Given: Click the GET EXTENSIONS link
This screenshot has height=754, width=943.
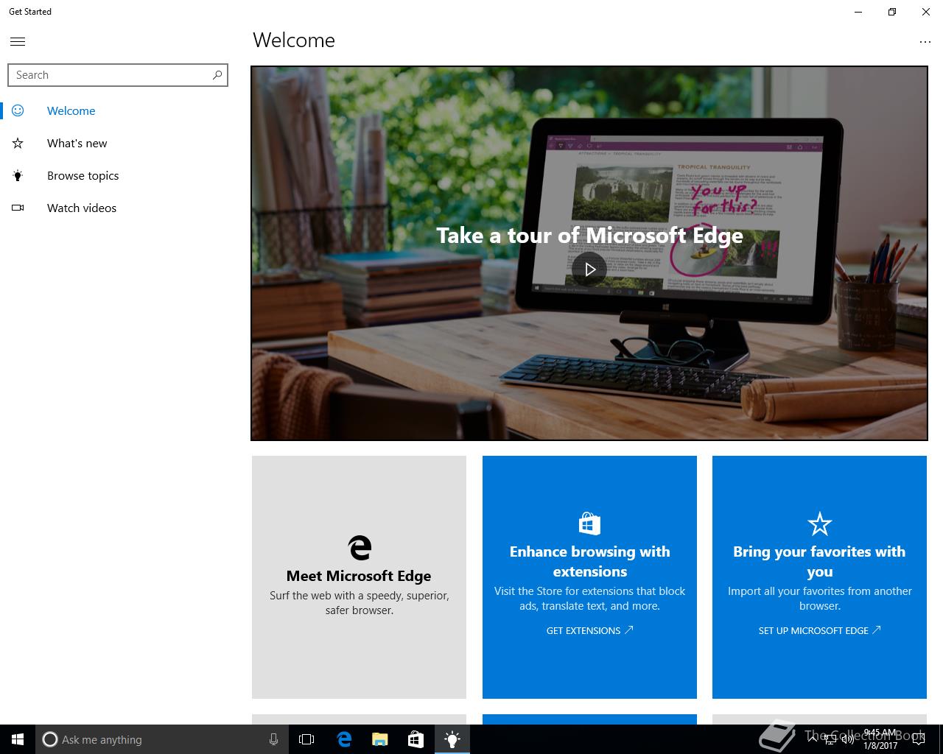Looking at the screenshot, I should point(589,630).
